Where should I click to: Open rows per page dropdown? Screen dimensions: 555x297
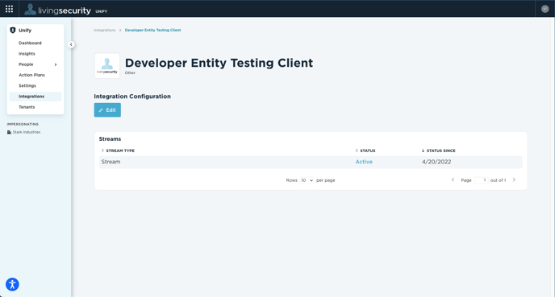pyautogui.click(x=307, y=180)
